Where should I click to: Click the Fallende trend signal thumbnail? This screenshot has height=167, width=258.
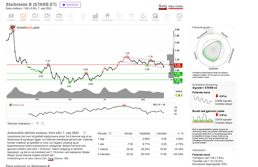tap(203, 100)
